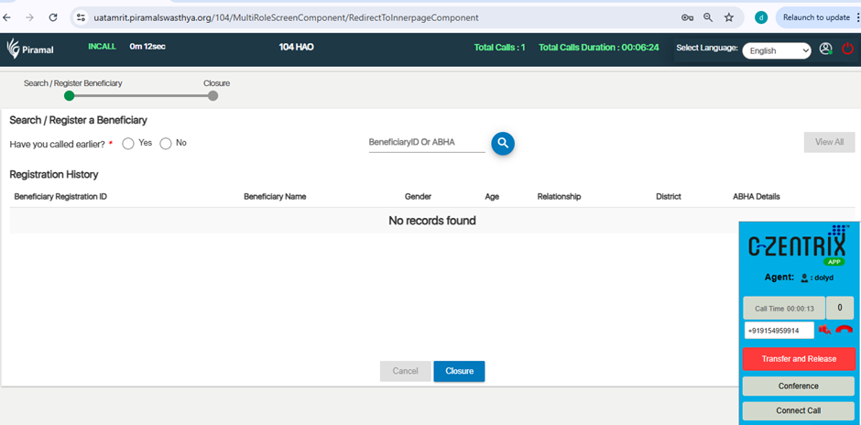Open the Select Language dropdown
The image size is (861, 425).
point(776,51)
